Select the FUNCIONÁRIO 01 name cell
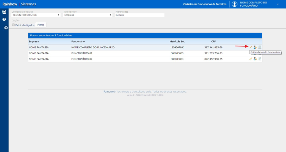 [82, 53]
